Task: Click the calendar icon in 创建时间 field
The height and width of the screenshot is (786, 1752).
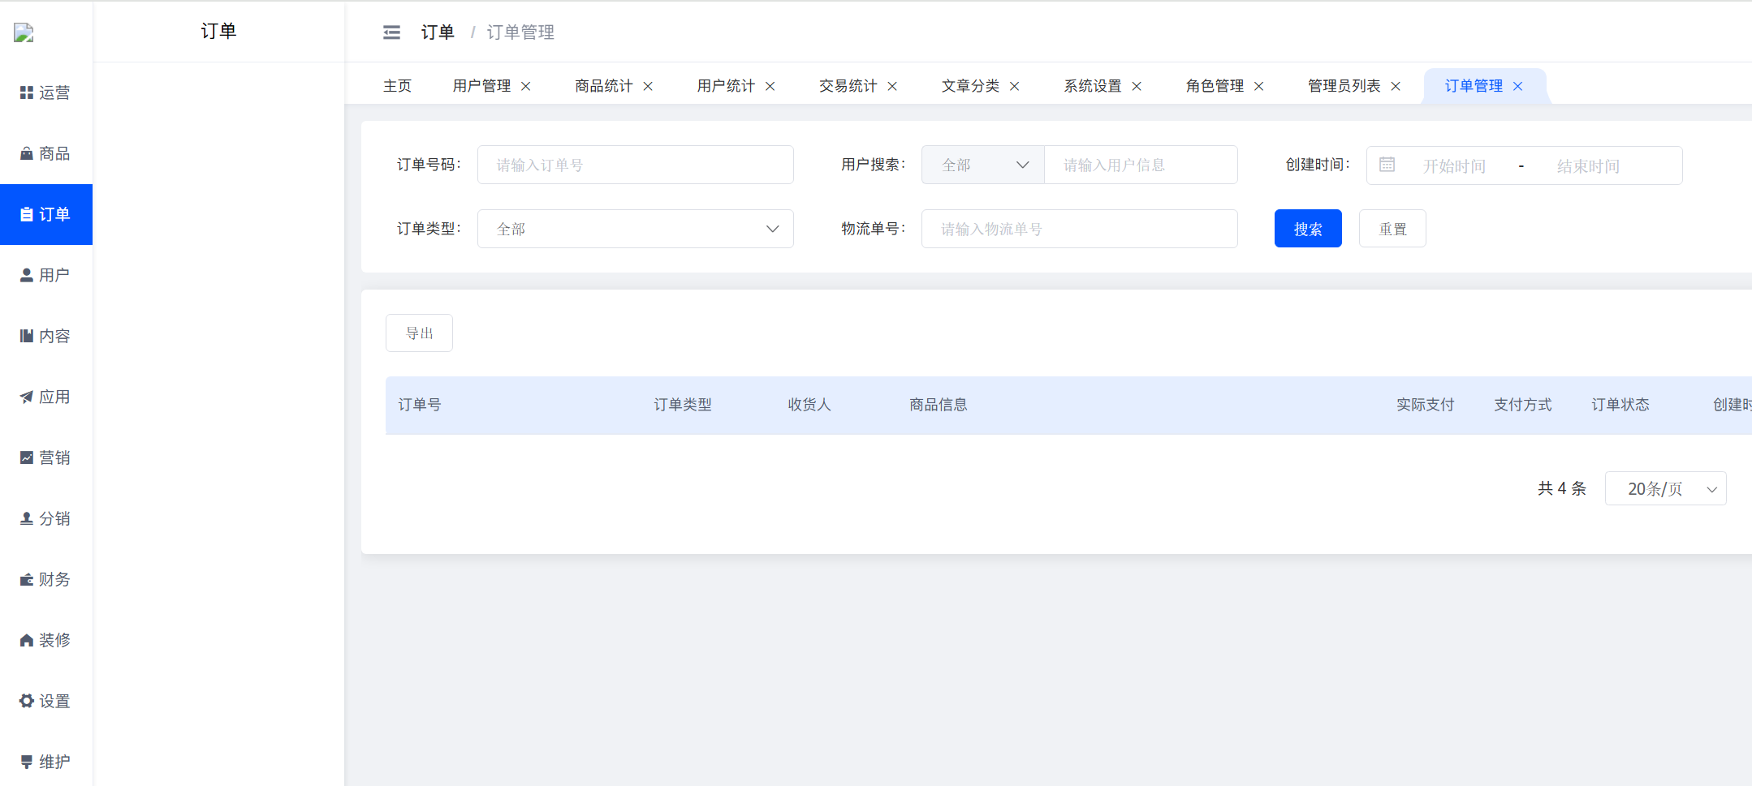Action: 1387,165
